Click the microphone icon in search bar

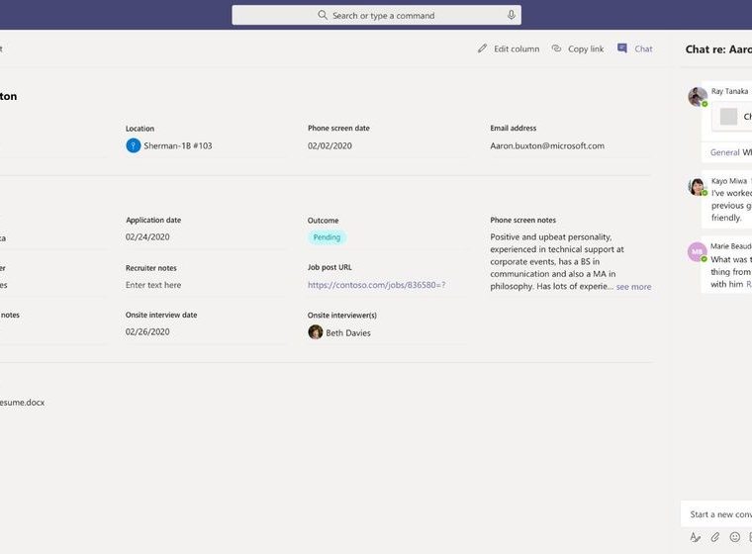click(x=512, y=16)
